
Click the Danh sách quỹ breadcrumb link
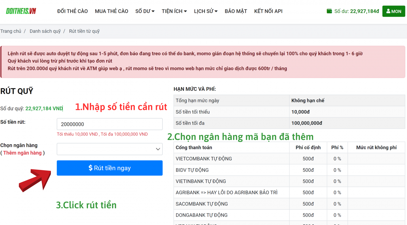click(45, 31)
